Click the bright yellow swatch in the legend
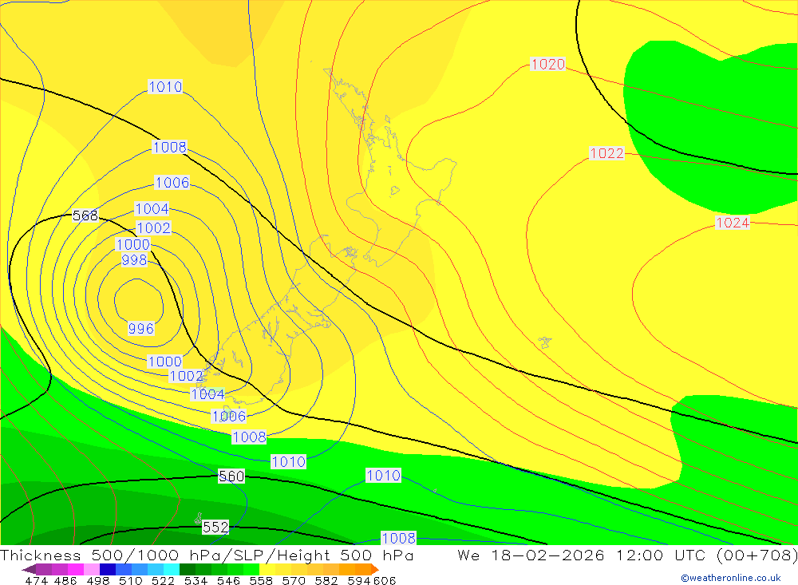The width and height of the screenshot is (798, 585). pos(267,569)
